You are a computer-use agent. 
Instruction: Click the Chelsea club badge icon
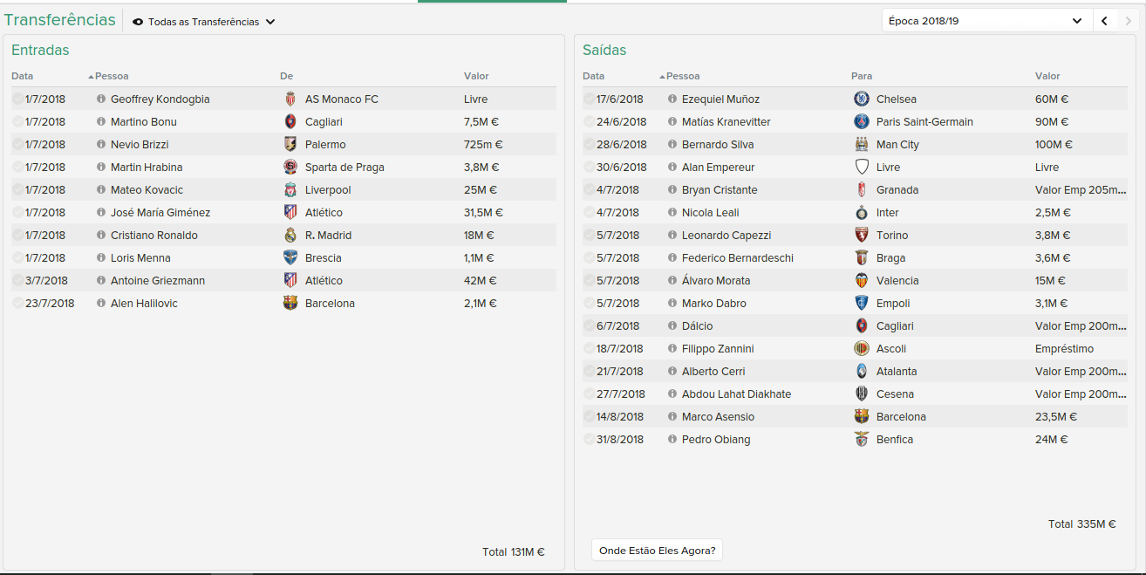[x=862, y=99]
